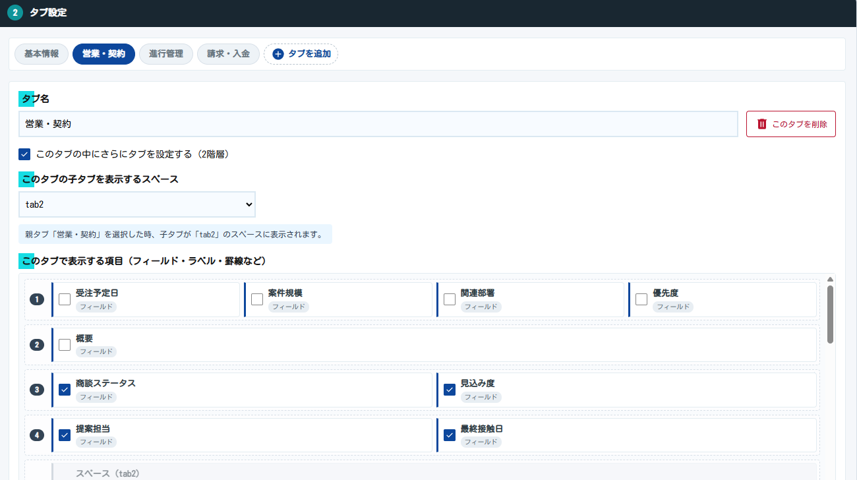The height and width of the screenshot is (480, 857).
Task: Click row number 1 badge
Action: [x=37, y=299]
